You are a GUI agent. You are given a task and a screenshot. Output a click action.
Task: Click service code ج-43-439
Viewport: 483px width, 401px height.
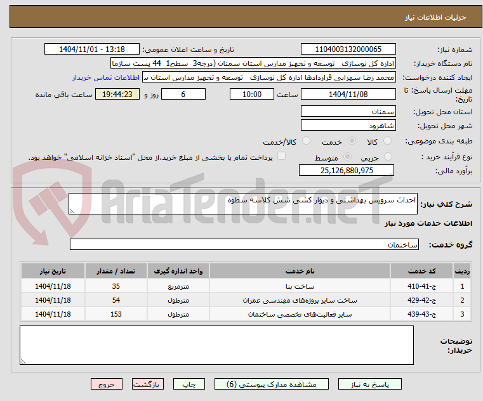point(421,314)
